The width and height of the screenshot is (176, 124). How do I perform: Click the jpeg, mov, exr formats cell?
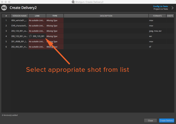click(x=157, y=31)
